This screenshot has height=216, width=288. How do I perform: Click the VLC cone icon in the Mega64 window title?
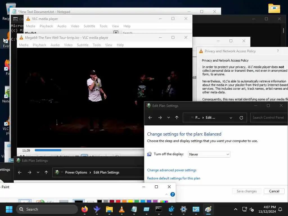pos(21,37)
